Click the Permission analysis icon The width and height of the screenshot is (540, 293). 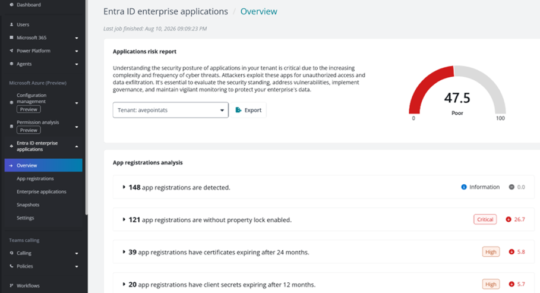click(x=11, y=127)
